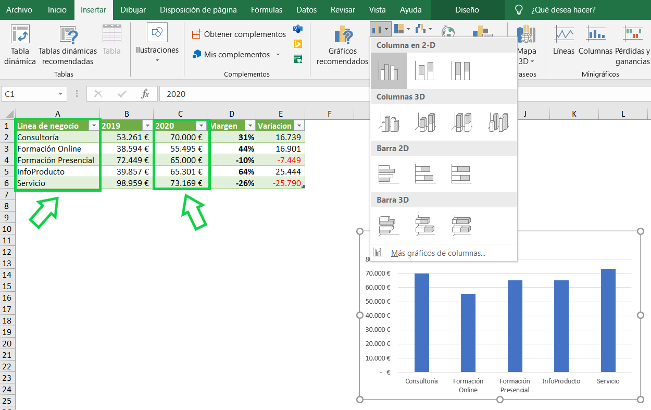Click cell with value -25.790
This screenshot has height=410, width=651.
tap(280, 183)
